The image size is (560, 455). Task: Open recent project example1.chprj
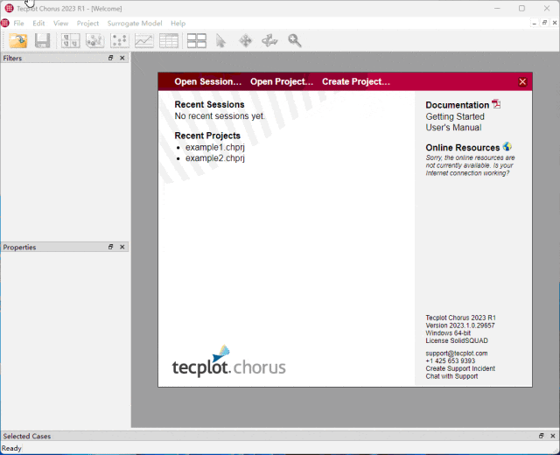(x=215, y=147)
